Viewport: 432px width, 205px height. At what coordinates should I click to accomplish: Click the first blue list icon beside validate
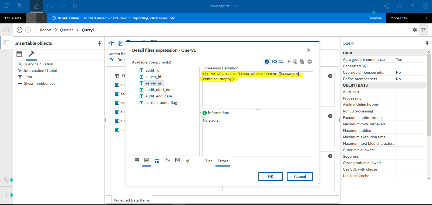click(x=275, y=62)
